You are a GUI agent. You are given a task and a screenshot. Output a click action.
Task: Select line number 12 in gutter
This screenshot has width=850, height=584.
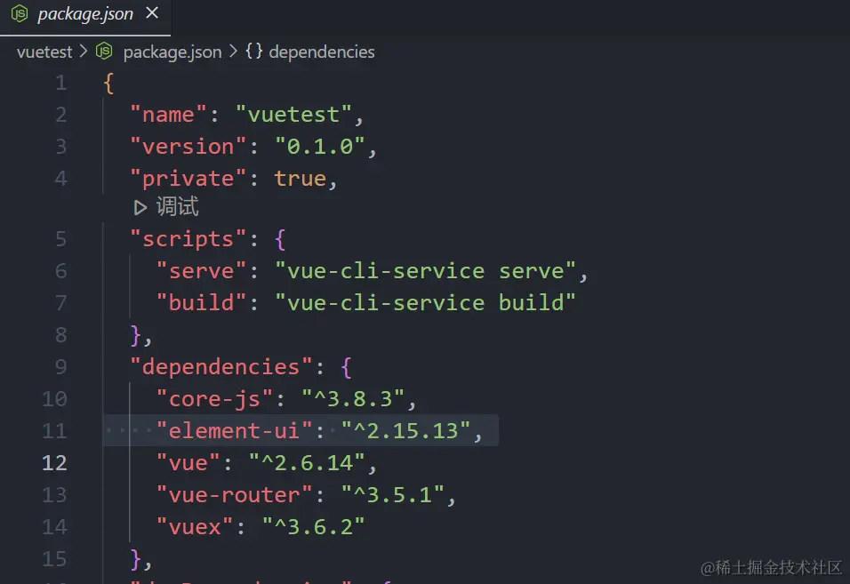54,462
